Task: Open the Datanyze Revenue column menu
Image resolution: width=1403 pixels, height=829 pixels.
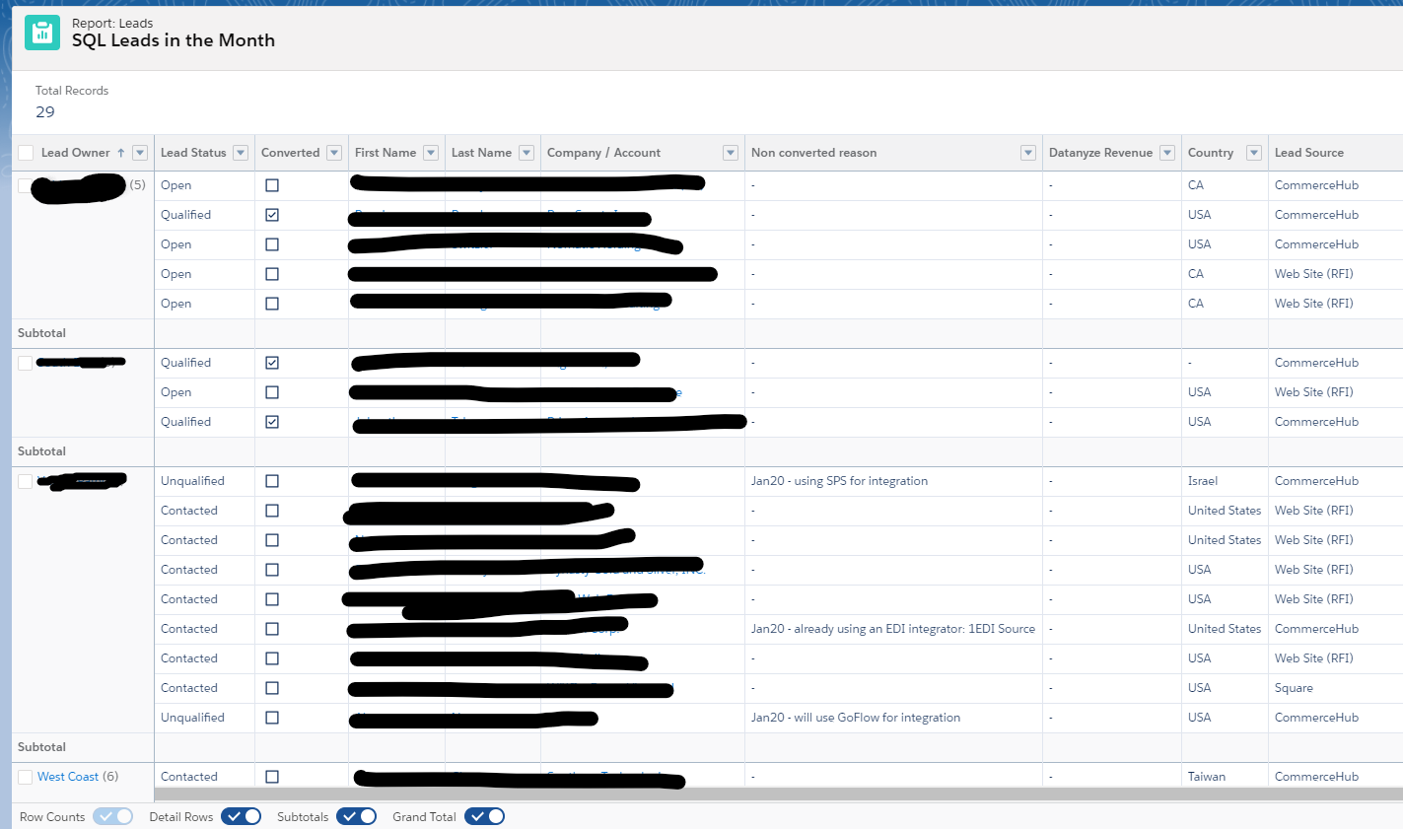Action: pos(1167,152)
